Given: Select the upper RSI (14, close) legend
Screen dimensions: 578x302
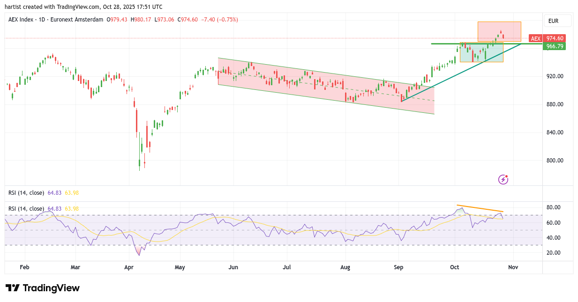Looking at the screenshot, I should [x=26, y=192].
